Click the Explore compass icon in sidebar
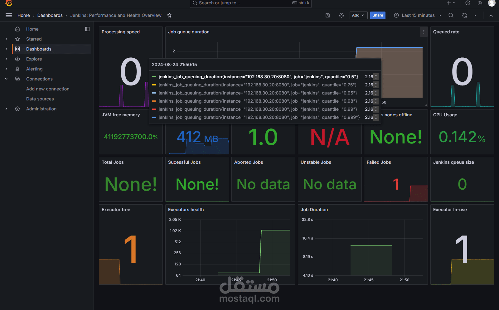This screenshot has height=310, width=499. coord(17,59)
